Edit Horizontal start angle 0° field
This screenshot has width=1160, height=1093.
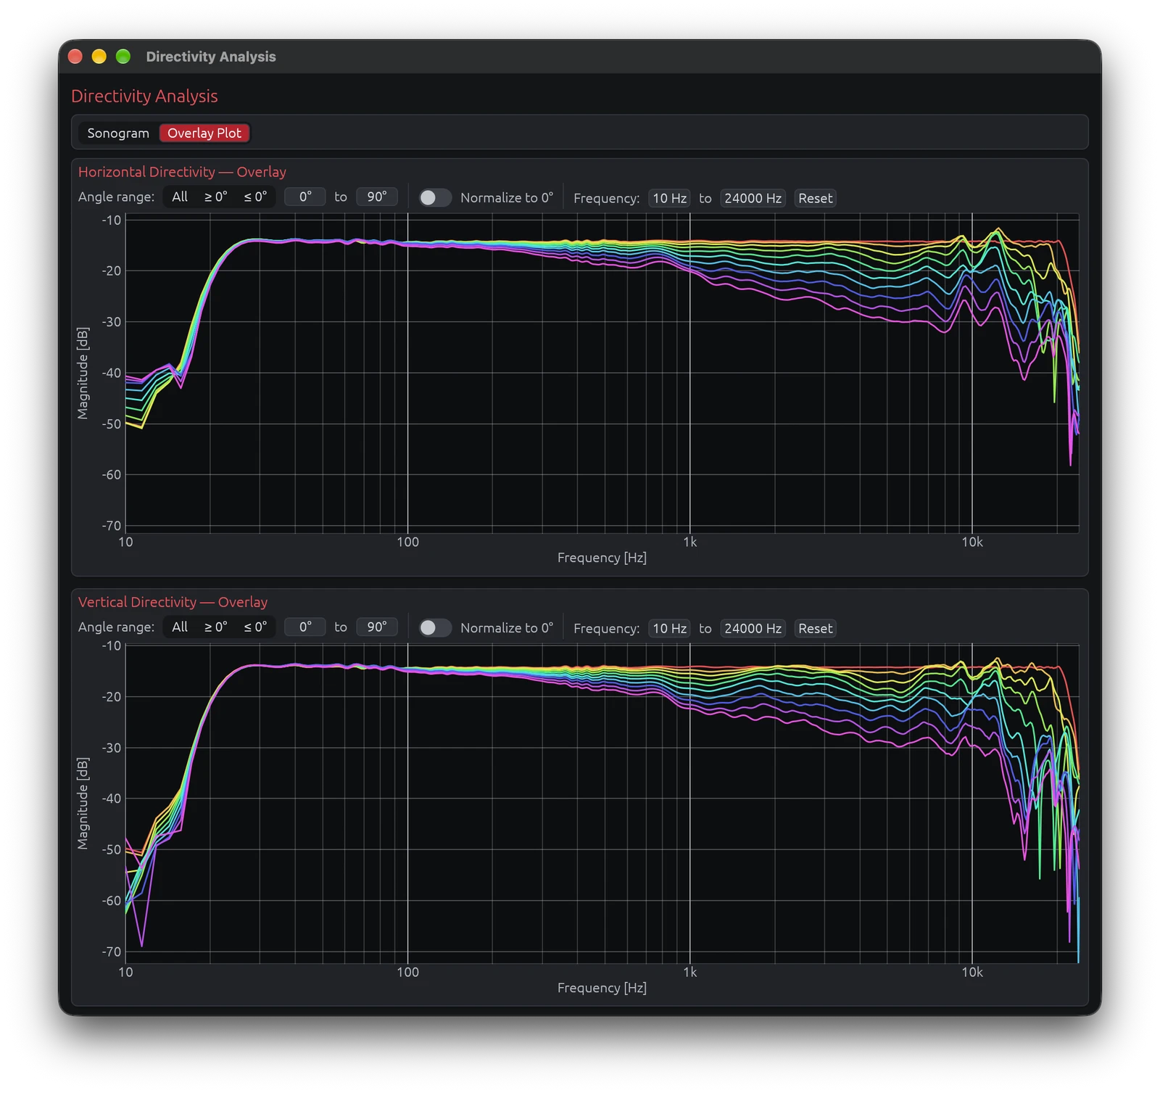pyautogui.click(x=305, y=197)
